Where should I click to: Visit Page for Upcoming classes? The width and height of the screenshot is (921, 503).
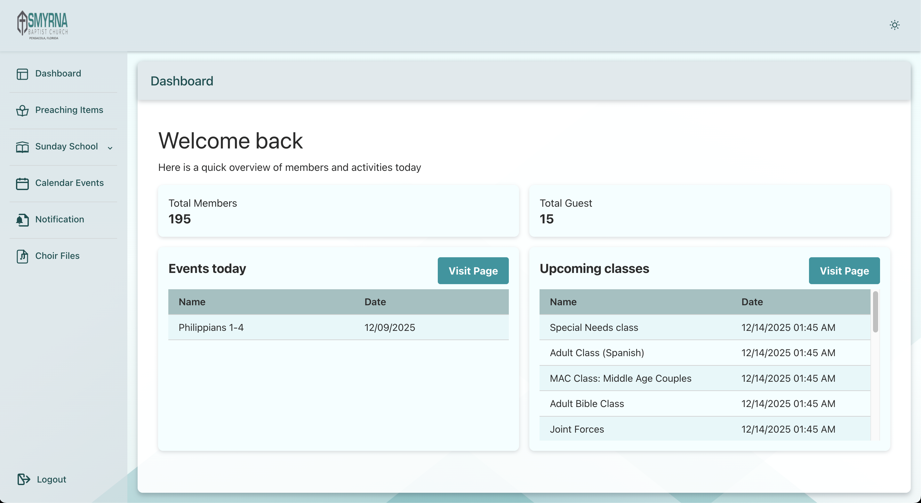[844, 271]
